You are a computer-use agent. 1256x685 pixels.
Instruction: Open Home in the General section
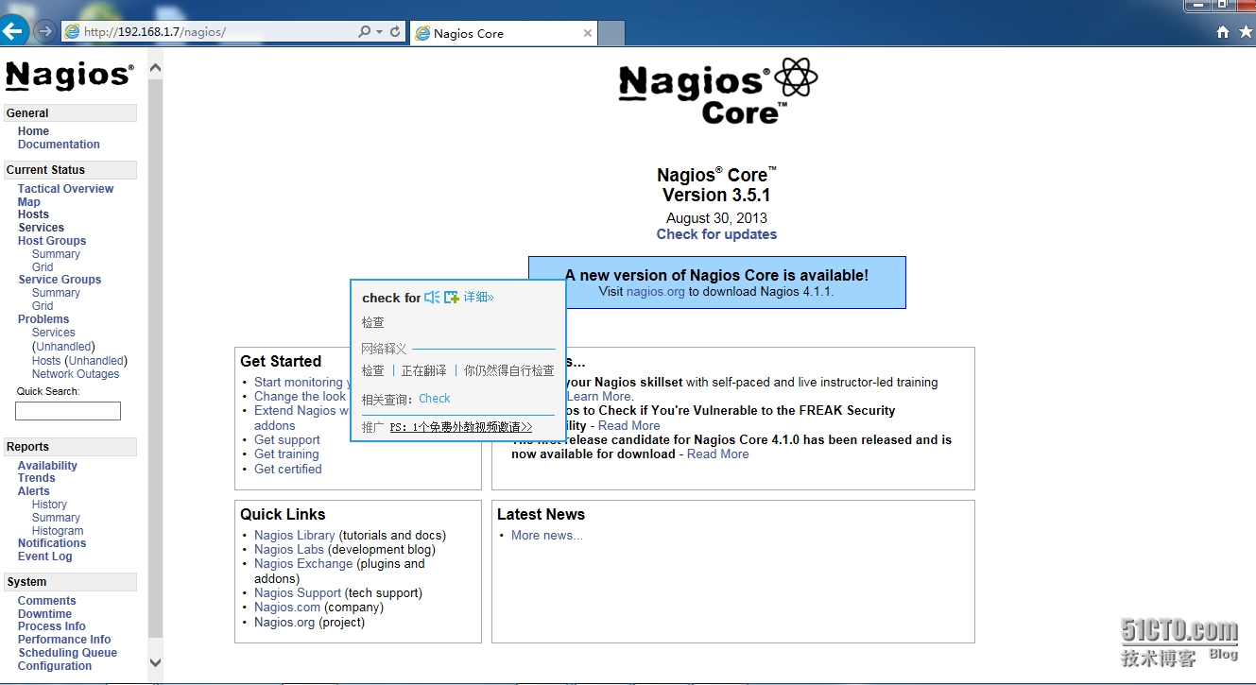33,131
